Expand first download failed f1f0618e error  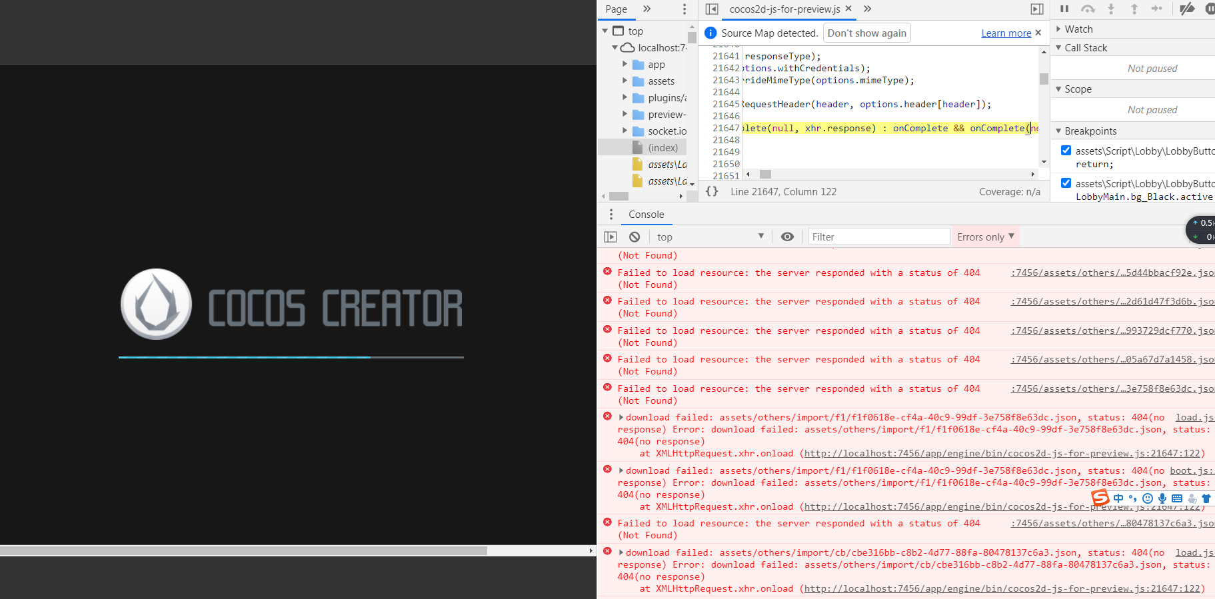point(621,417)
